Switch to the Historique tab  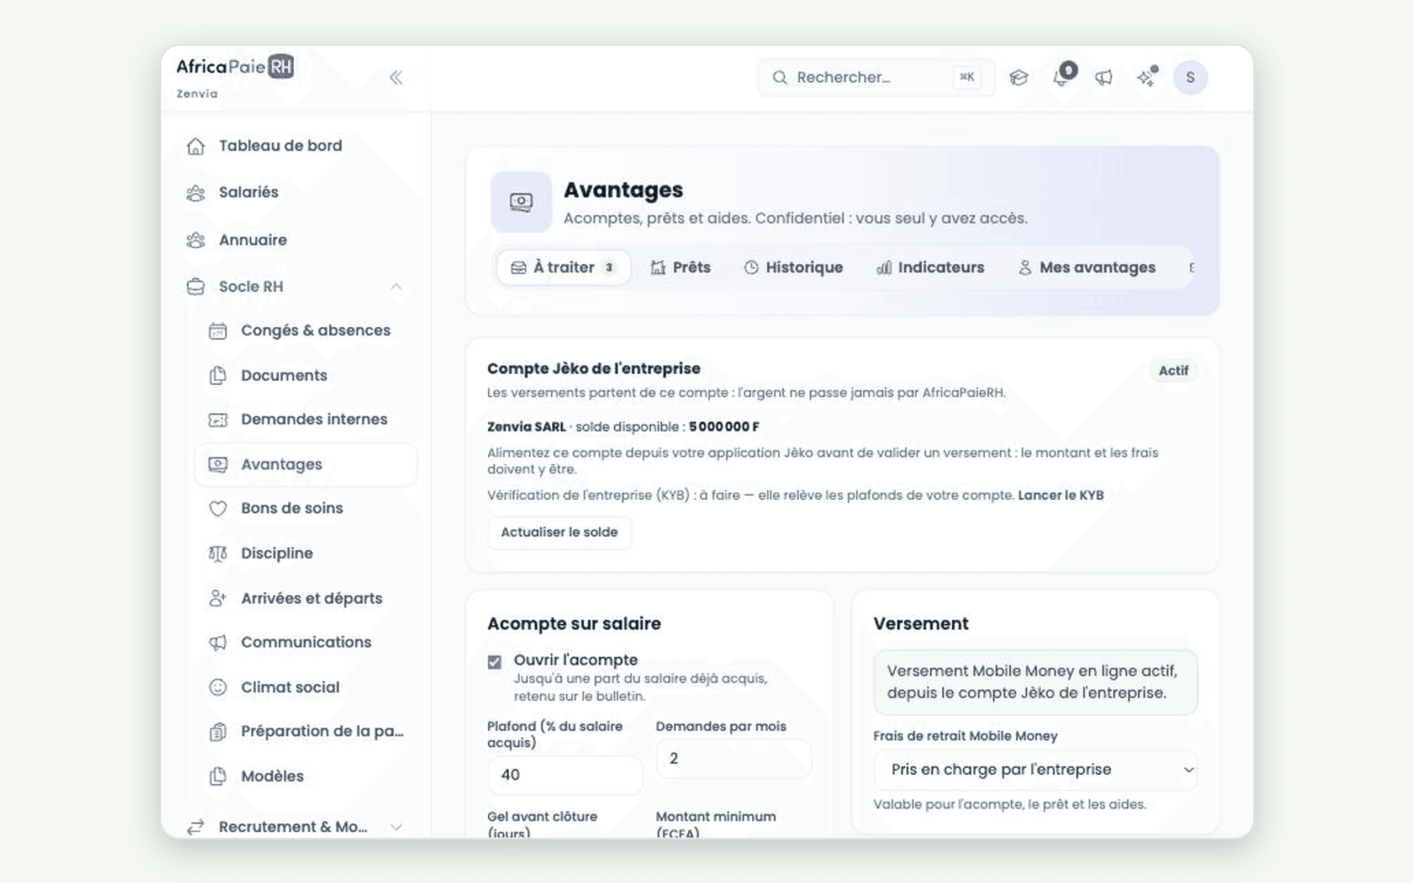(x=793, y=268)
